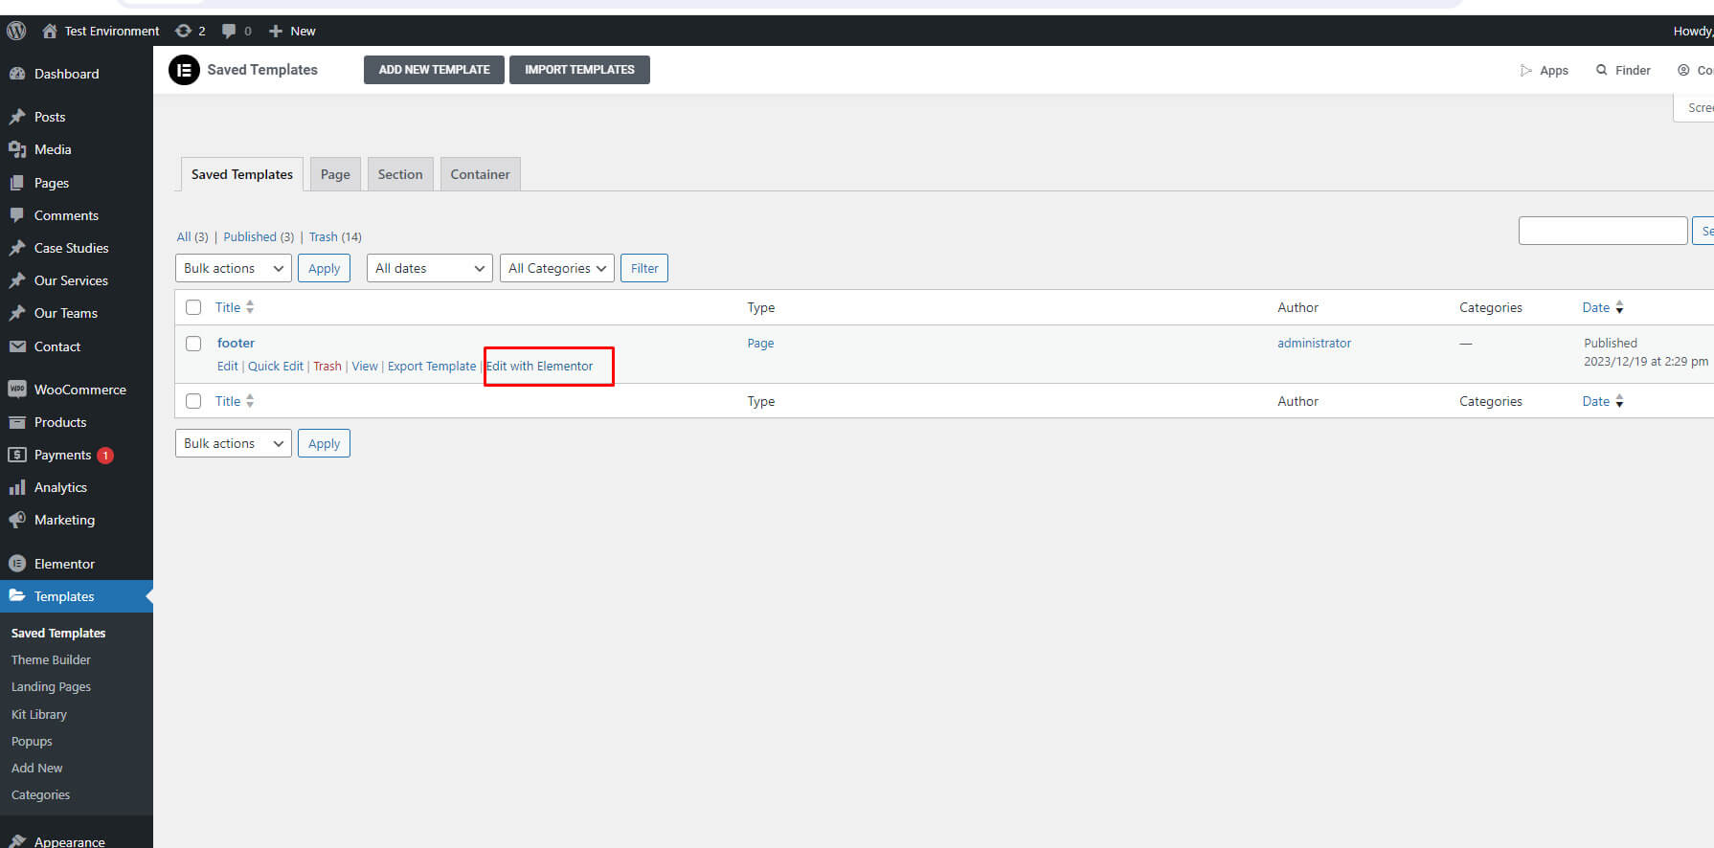This screenshot has width=1714, height=848.
Task: Switch to the Container tab
Action: click(481, 174)
